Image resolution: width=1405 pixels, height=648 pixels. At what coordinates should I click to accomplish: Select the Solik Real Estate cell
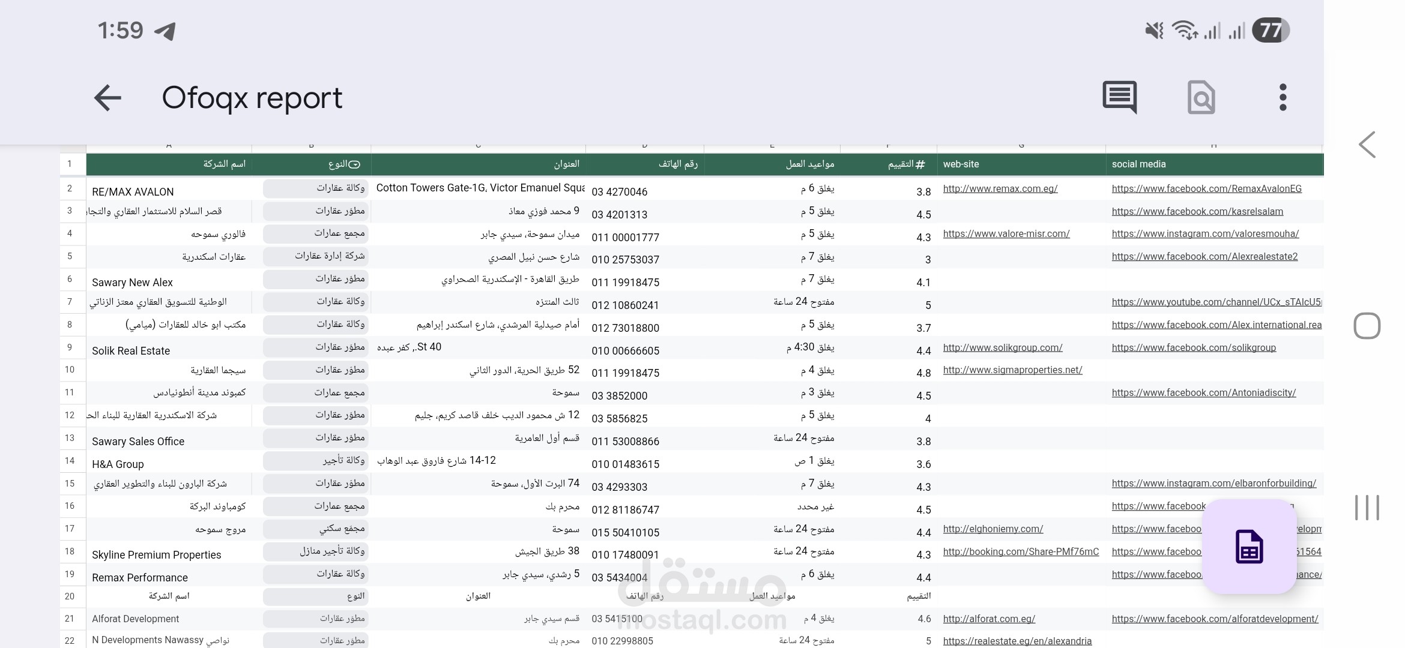coord(169,348)
